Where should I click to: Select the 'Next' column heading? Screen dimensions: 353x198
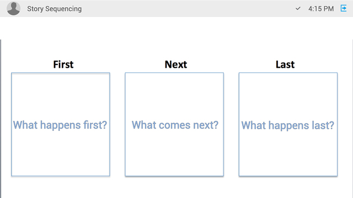point(176,64)
